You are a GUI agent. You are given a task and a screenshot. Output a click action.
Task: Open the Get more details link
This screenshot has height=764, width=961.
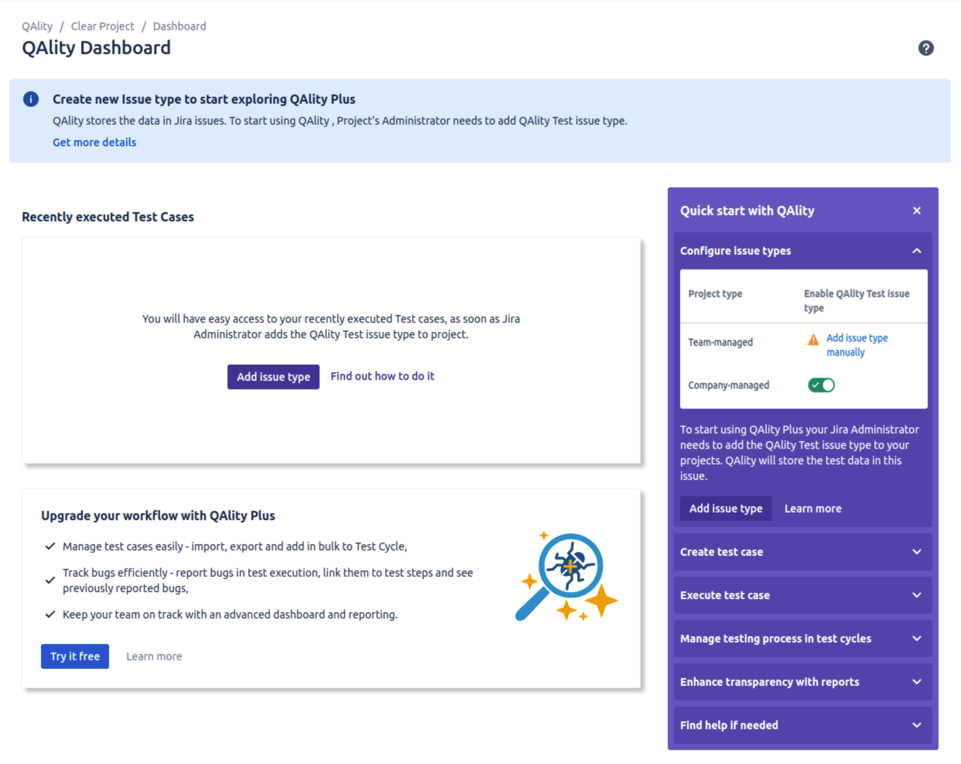pyautogui.click(x=94, y=142)
